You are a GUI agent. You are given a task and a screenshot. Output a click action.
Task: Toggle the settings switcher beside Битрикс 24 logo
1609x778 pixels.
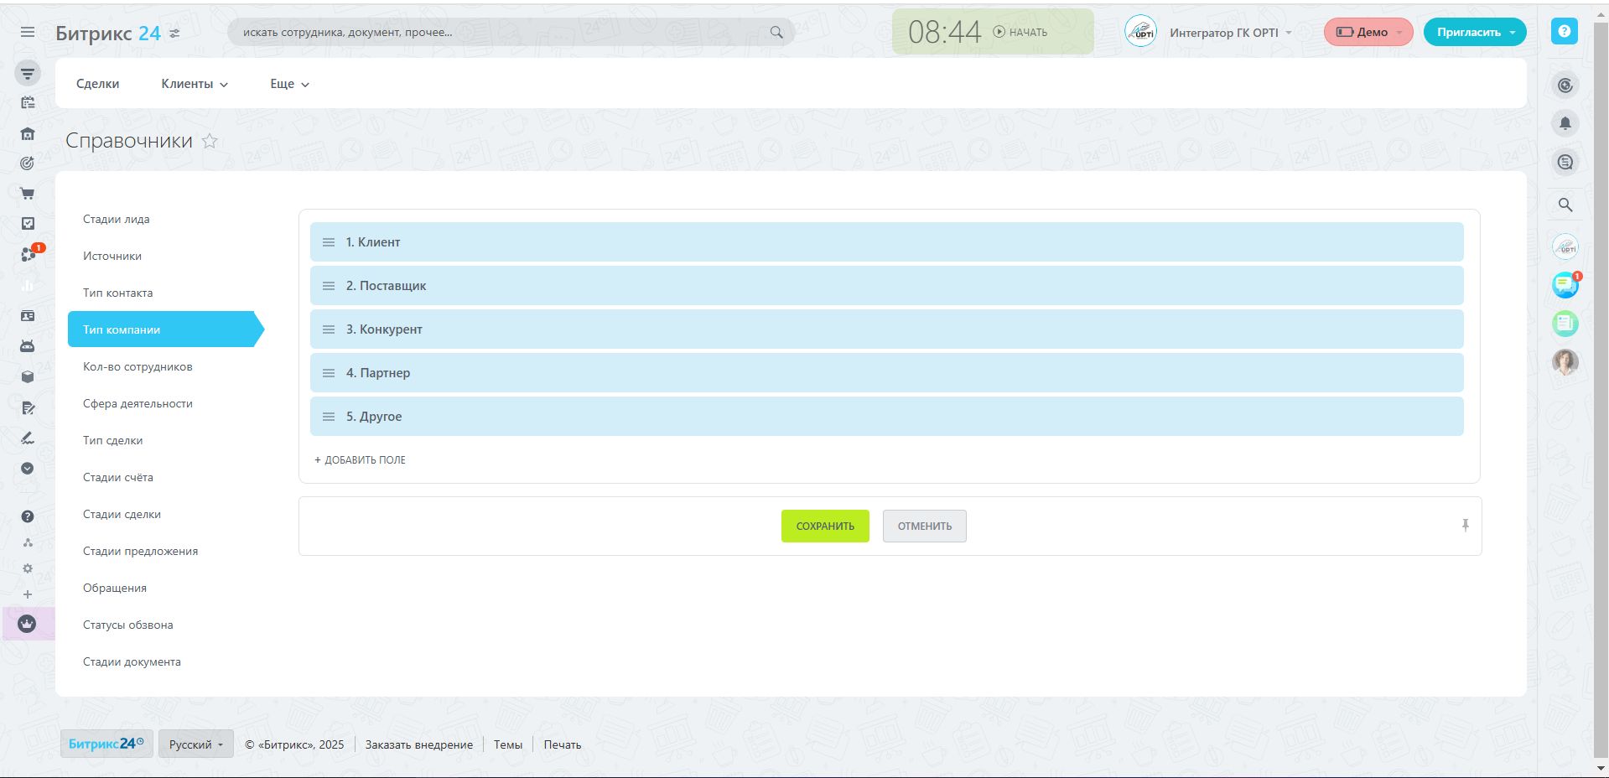tap(174, 34)
